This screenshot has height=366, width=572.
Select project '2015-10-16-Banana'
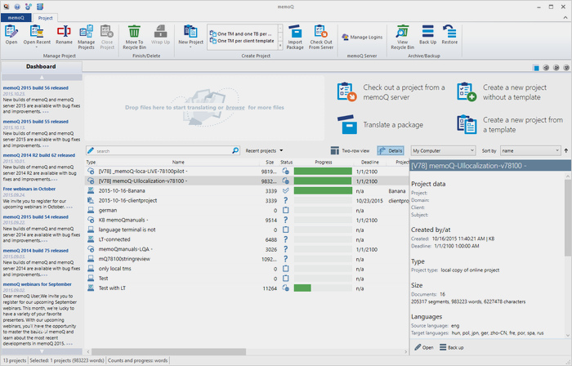click(247, 190)
